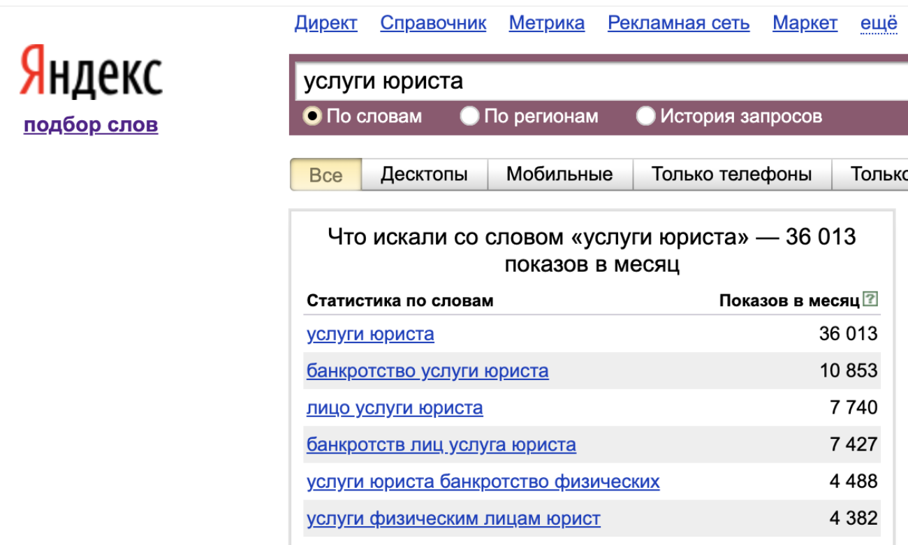Switch to the «Мобильные» tab
This screenshot has width=908, height=545.
click(559, 175)
